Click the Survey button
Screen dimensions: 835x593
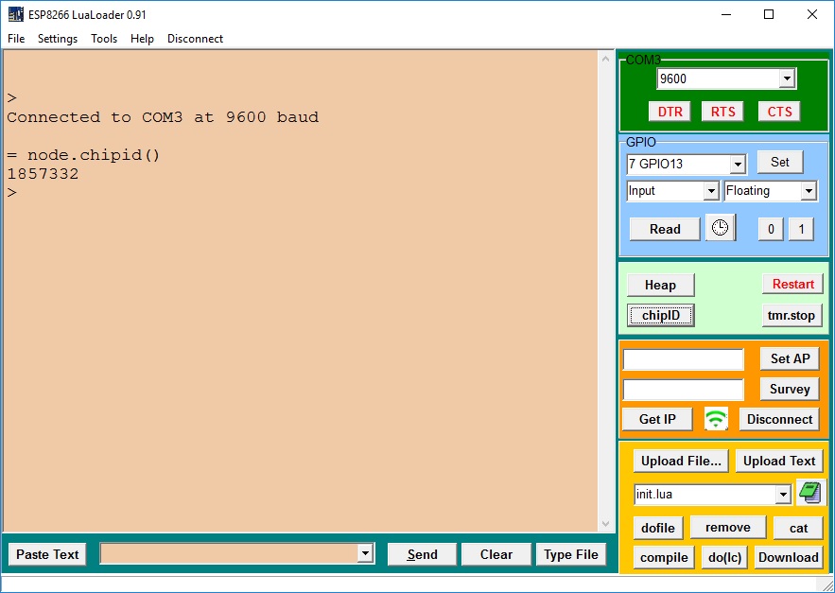[x=790, y=389]
